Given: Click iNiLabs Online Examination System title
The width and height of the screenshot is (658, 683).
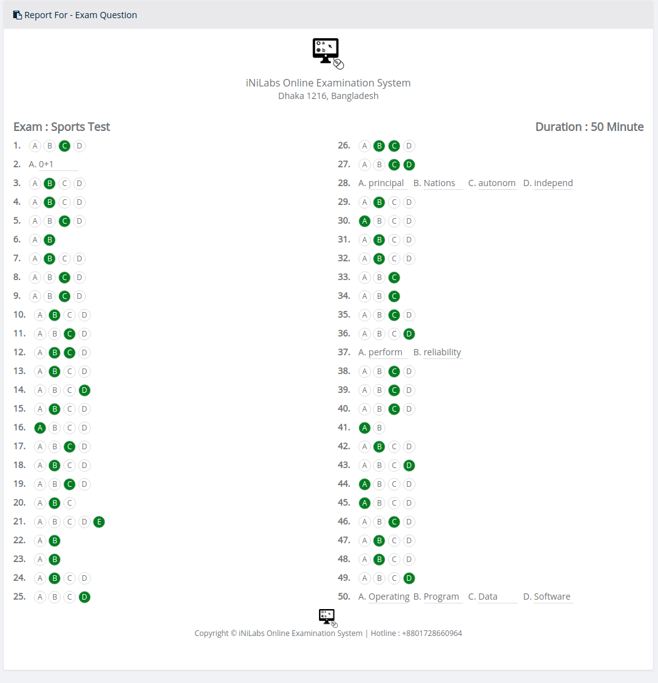Looking at the screenshot, I should pos(328,83).
